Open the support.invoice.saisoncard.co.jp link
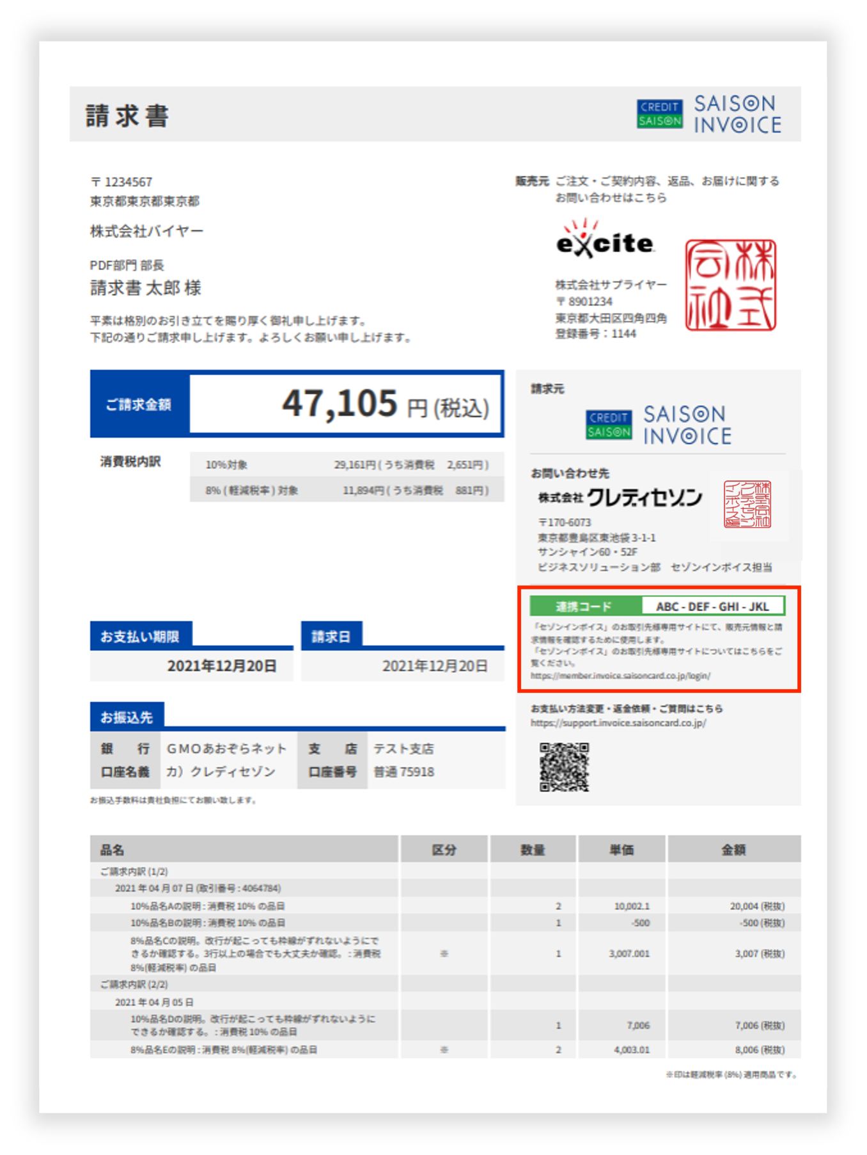Viewport: 867px width, 1155px height. point(618,723)
